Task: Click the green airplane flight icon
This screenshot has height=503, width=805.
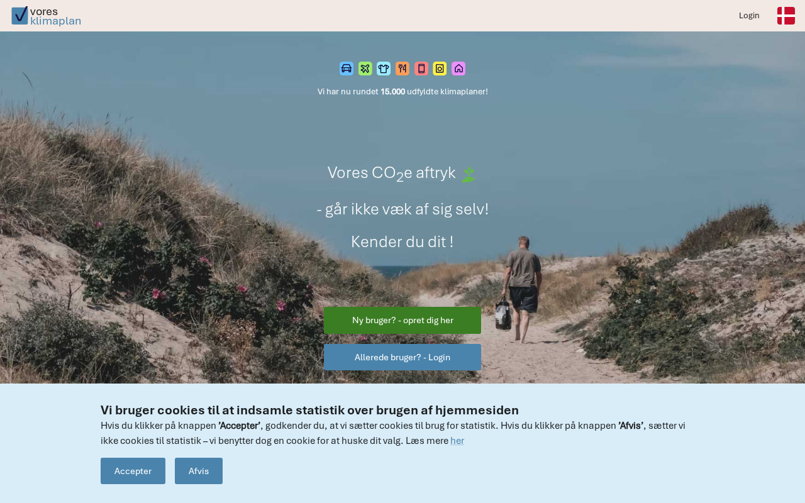Action: (365, 69)
